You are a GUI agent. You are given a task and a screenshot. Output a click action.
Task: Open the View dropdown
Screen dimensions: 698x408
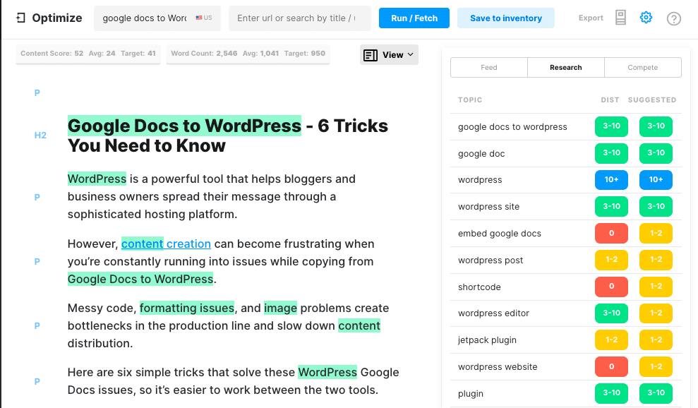click(x=389, y=55)
